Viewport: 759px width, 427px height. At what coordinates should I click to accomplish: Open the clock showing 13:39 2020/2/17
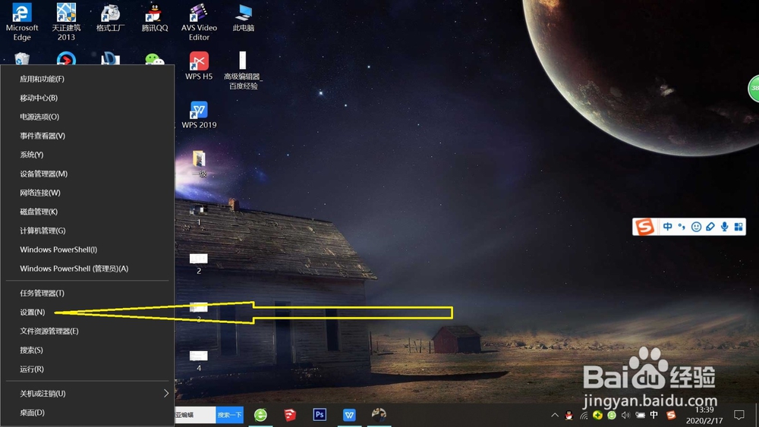point(704,416)
